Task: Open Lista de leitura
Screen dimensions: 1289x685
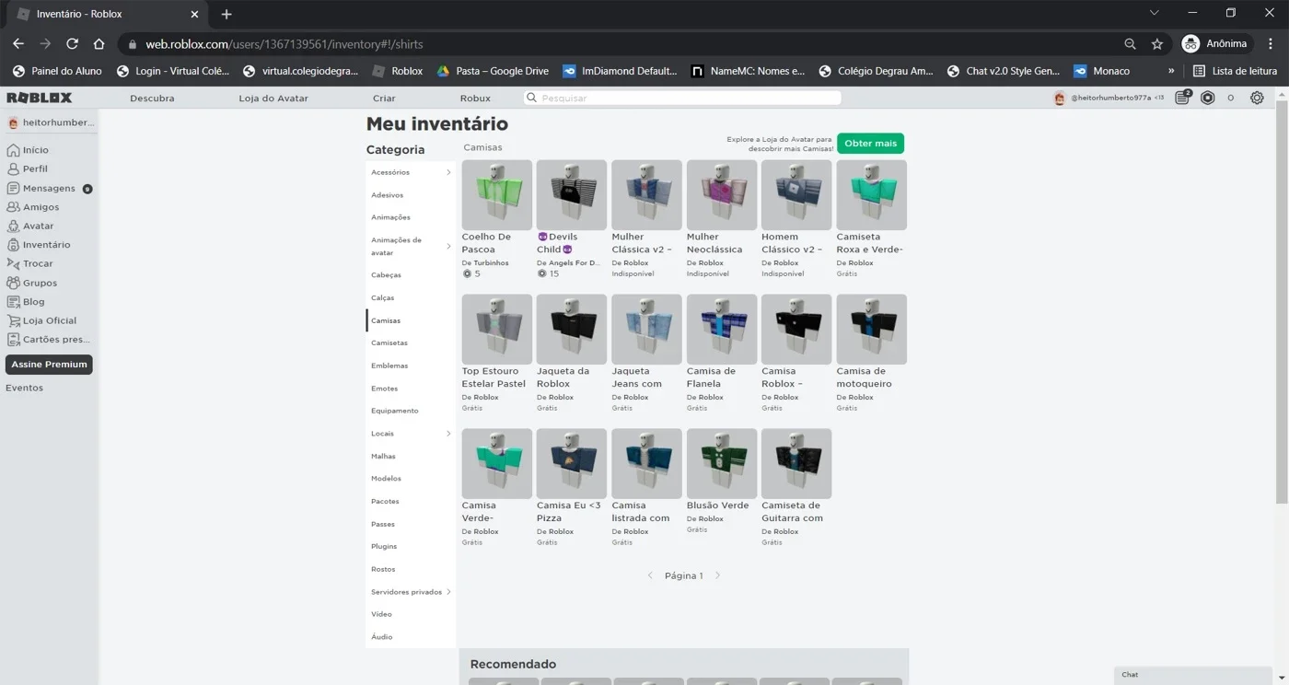Action: click(x=1235, y=71)
